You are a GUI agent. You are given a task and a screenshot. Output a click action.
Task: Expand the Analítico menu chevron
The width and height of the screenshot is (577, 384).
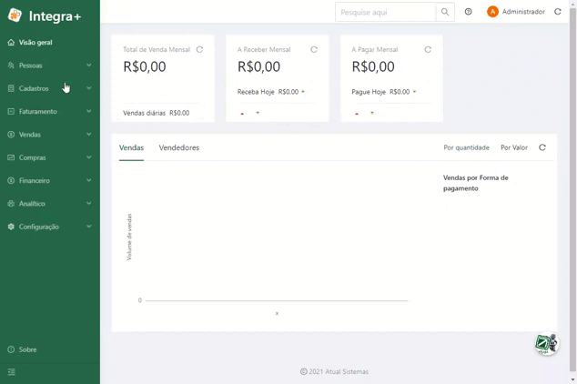[88, 204]
